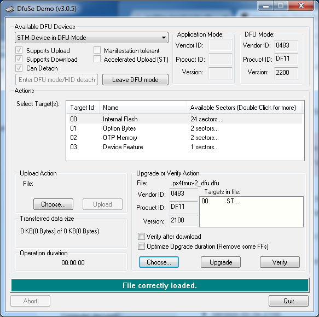The height and width of the screenshot is (317, 319).
Task: Click the DFU Mode Vendor ID field 0483
Action: pos(286,45)
